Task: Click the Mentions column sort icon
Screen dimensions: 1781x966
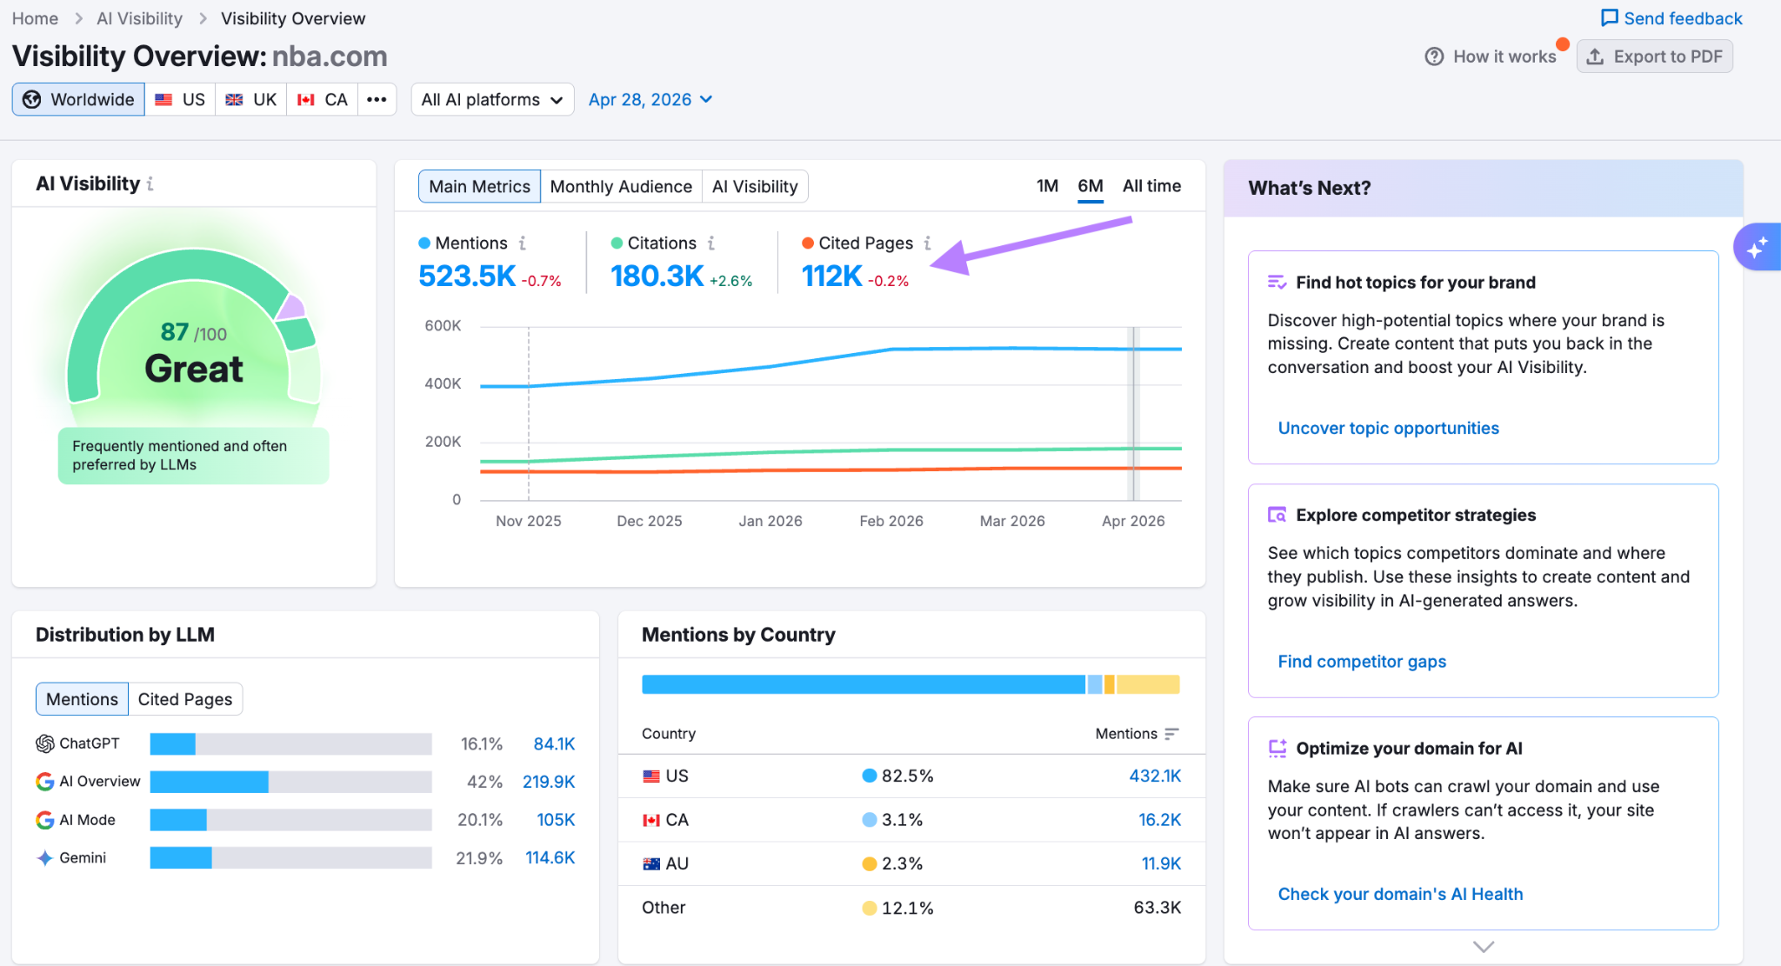Action: pyautogui.click(x=1171, y=734)
